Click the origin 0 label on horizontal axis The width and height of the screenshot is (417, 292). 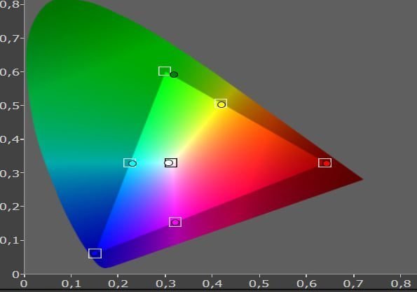pos(24,284)
